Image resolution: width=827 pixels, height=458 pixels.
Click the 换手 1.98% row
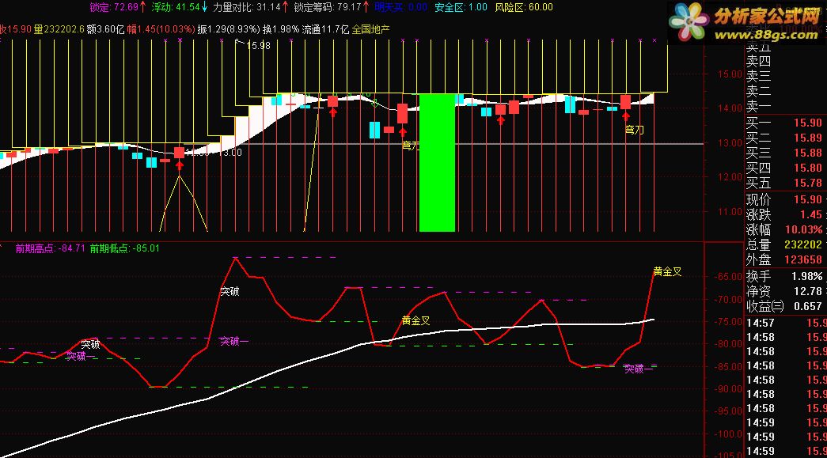pyautogui.click(x=785, y=277)
